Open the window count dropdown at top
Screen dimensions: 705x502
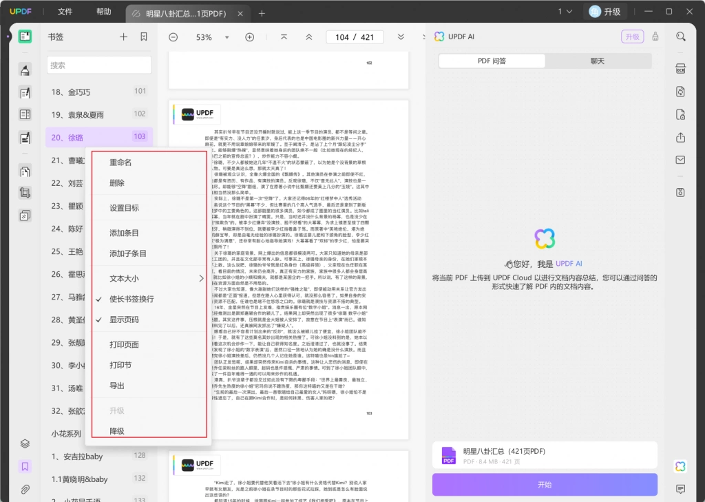click(x=565, y=12)
